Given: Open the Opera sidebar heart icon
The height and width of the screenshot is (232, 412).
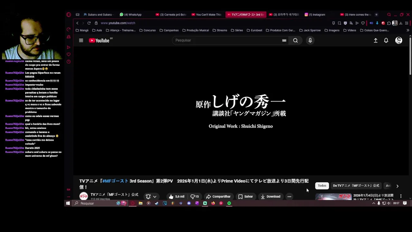Looking at the screenshot, I should (69, 54).
